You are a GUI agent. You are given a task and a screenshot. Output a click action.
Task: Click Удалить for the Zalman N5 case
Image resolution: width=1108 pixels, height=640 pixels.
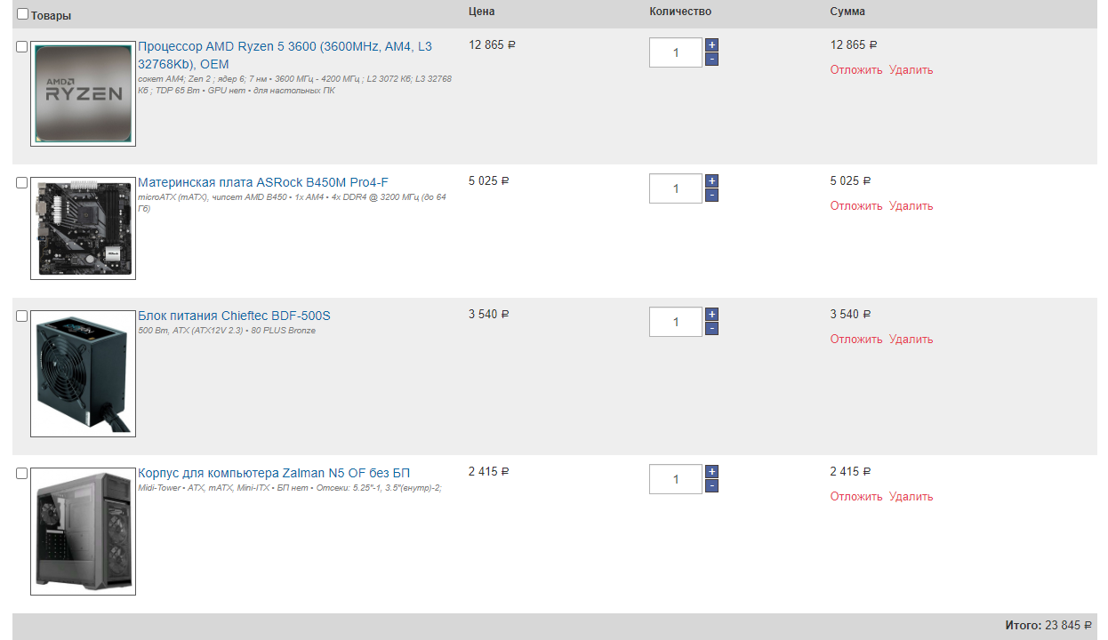(x=911, y=497)
